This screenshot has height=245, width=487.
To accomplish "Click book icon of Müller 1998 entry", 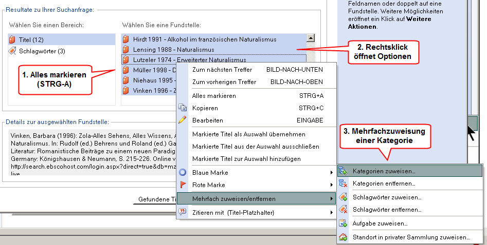I will (x=126, y=70).
